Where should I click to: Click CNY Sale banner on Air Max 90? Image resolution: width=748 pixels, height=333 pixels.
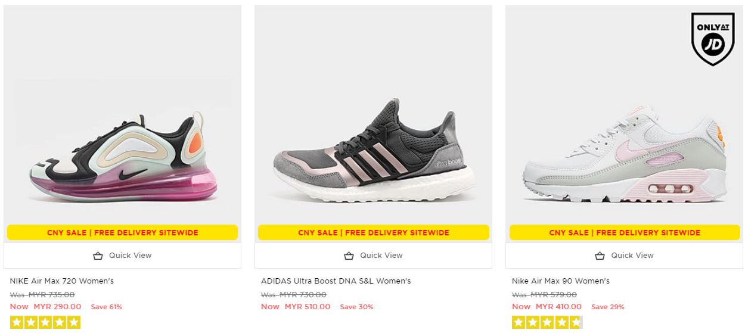point(625,232)
